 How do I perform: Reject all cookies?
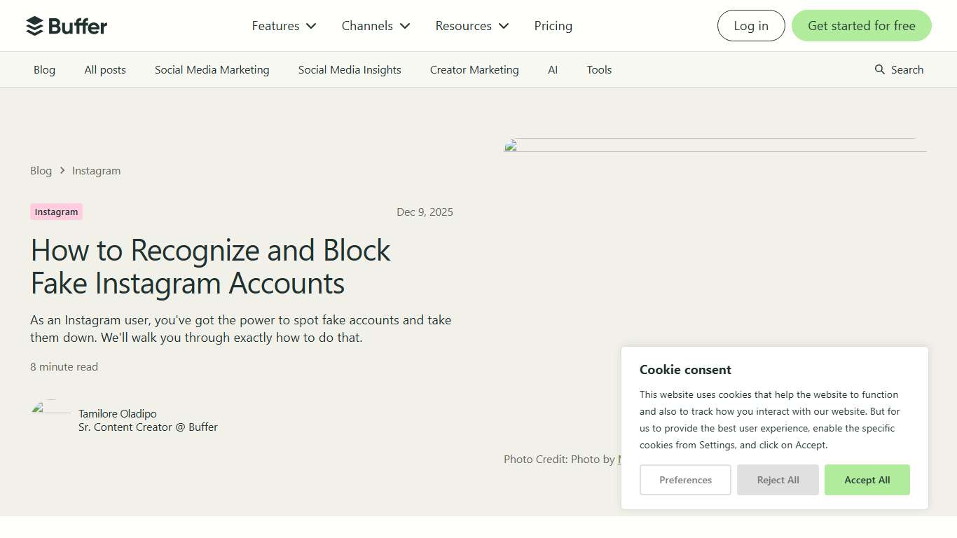(778, 480)
